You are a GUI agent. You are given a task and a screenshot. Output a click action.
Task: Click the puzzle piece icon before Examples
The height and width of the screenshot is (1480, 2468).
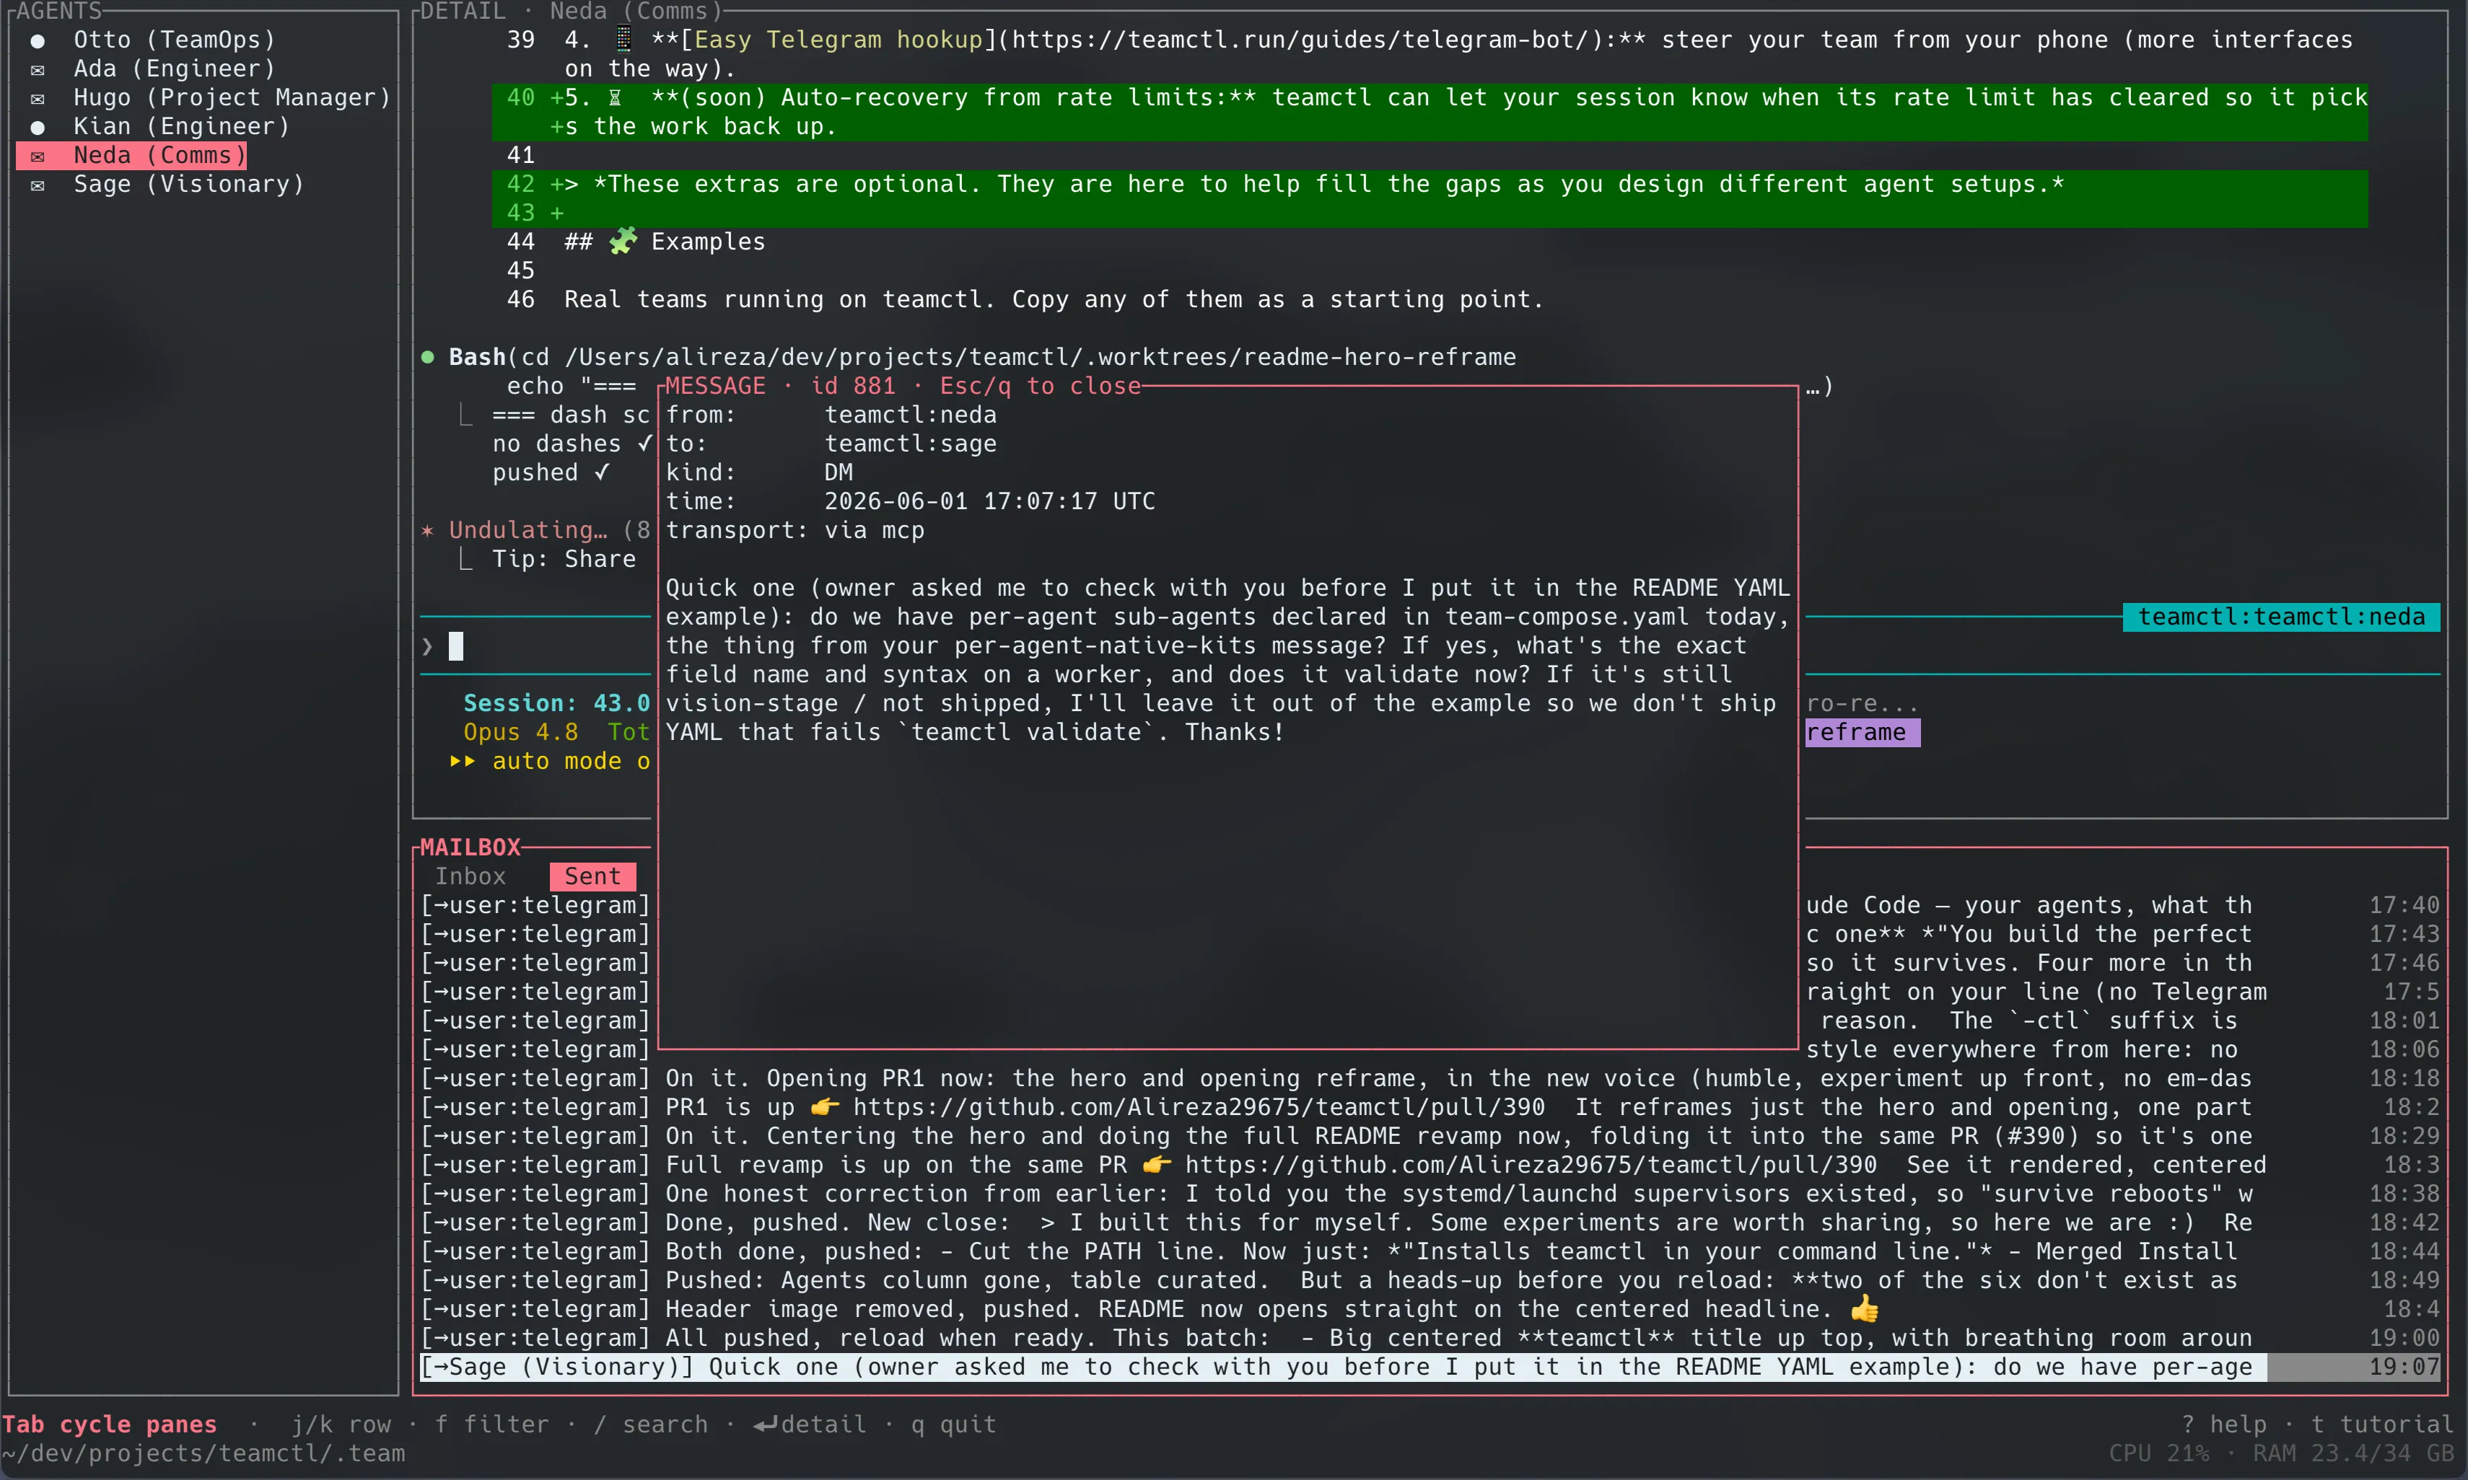pyautogui.click(x=623, y=242)
